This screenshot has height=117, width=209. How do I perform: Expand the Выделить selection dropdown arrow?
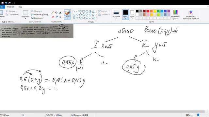pos(25,19)
